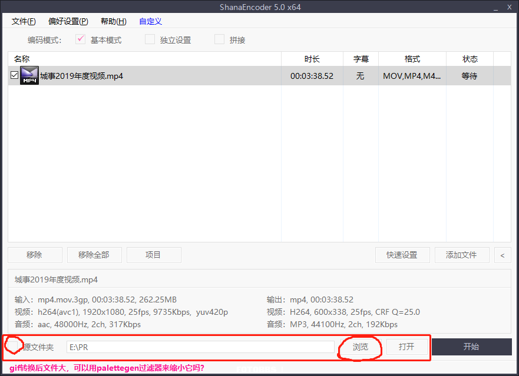Click the 名称 column header
This screenshot has width=519, height=376.
pyautogui.click(x=144, y=59)
